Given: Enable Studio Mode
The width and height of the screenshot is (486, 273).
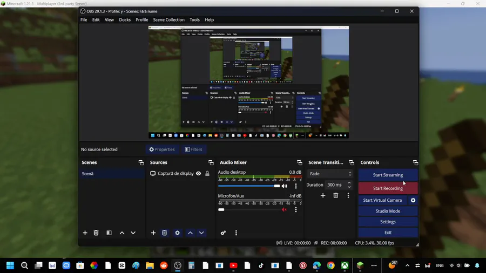Looking at the screenshot, I should point(388,211).
